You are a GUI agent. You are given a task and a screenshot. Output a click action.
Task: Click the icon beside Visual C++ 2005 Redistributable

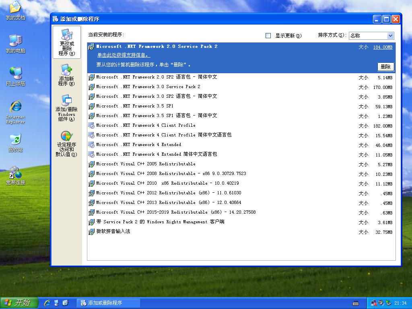coord(91,164)
